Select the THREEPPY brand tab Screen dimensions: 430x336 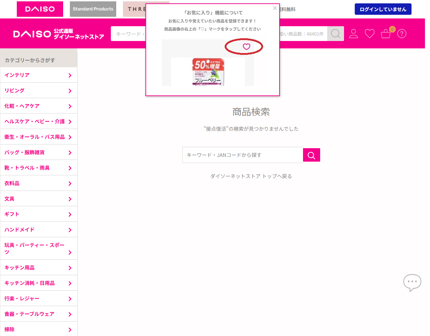point(134,9)
